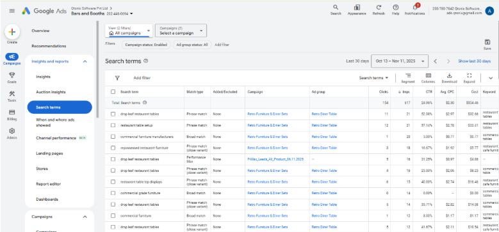This screenshot has width=499, height=232.
Task: Open the date range dropdown
Action: [x=399, y=61]
